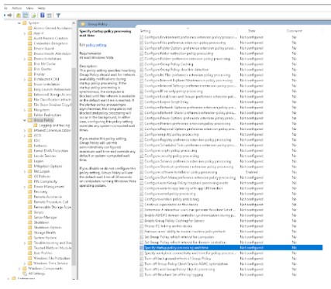Viewport: 331px width, 289px height.
Task: Click the blue Help toolbar icon
Action: (43, 15)
